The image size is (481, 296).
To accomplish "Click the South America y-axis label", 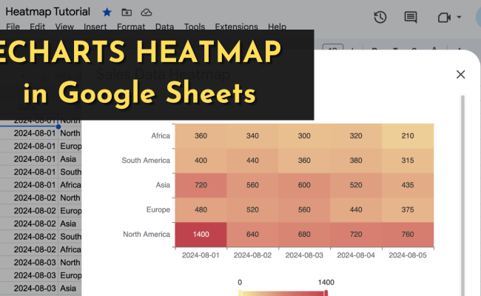I will click(146, 161).
